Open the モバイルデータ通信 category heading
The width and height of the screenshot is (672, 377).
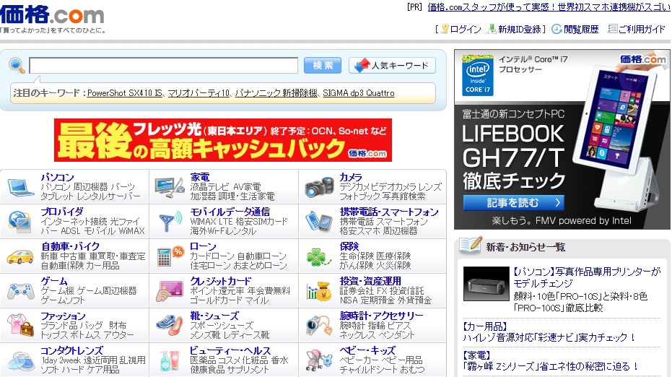click(230, 212)
